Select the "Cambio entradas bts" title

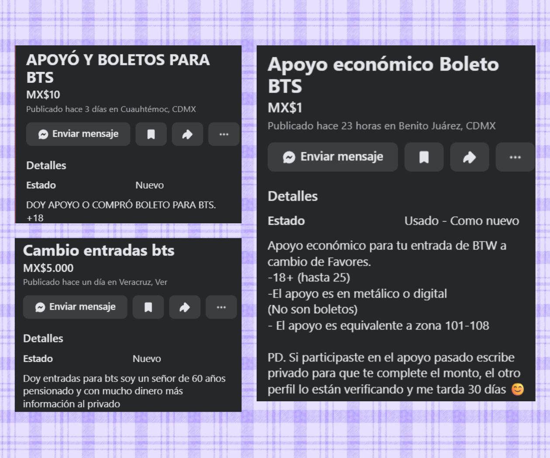point(99,250)
